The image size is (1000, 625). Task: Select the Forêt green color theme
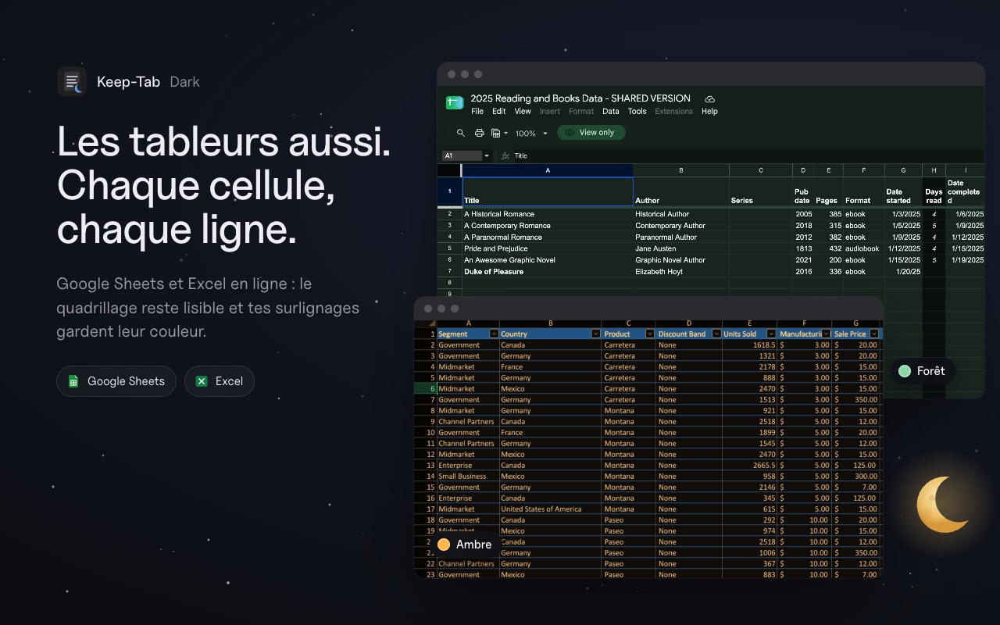(923, 371)
